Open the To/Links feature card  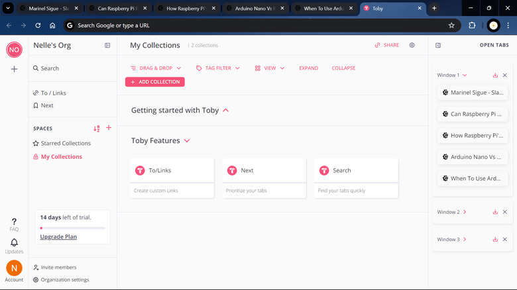pyautogui.click(x=172, y=178)
